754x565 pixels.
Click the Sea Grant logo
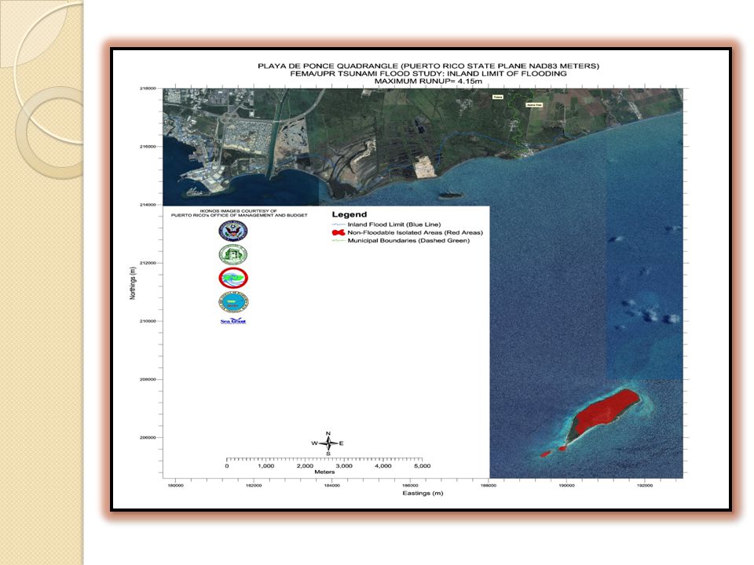[x=233, y=321]
